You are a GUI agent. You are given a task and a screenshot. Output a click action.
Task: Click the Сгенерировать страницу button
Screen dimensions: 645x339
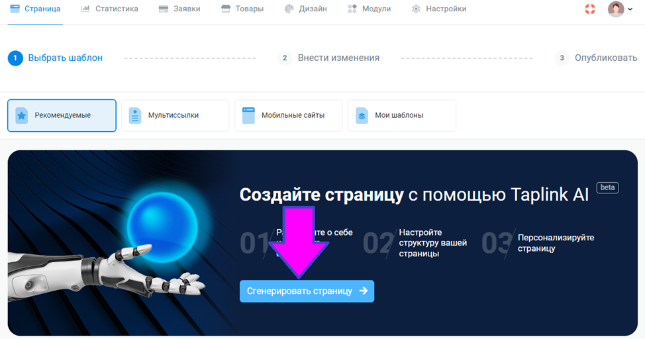tap(307, 291)
